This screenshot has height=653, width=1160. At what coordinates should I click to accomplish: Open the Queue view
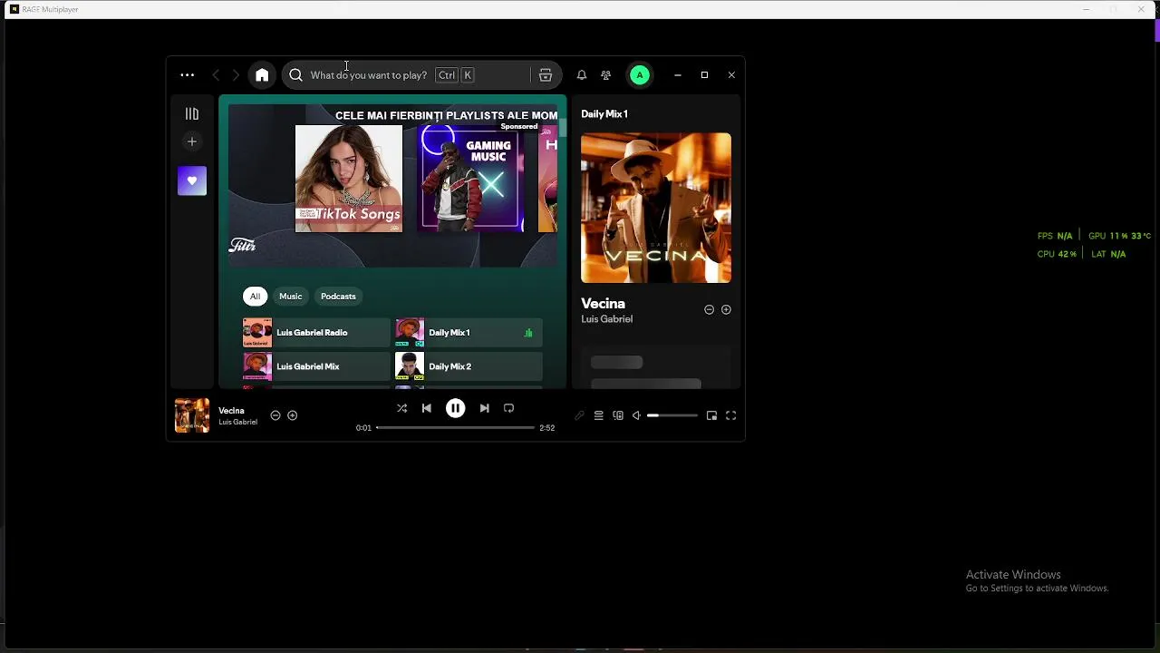[598, 415]
